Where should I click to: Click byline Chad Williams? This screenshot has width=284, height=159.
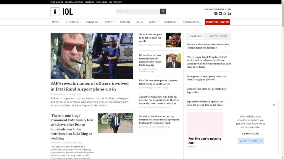148,107
